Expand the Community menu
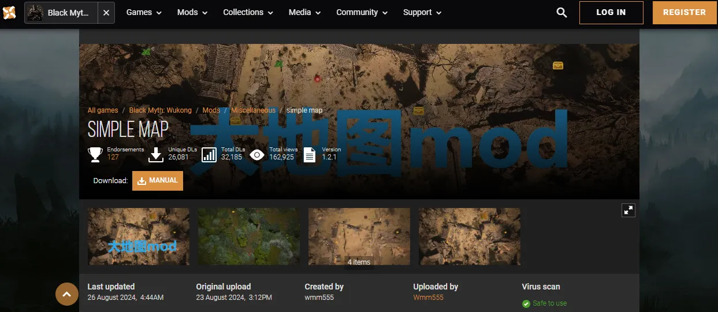Image resolution: width=718 pixels, height=312 pixels. point(362,12)
